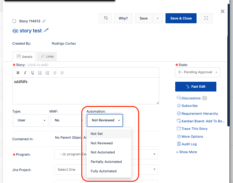The height and width of the screenshot is (183, 233).
Task: Toggle italic formatting in story editor
Action: pos(25,73)
